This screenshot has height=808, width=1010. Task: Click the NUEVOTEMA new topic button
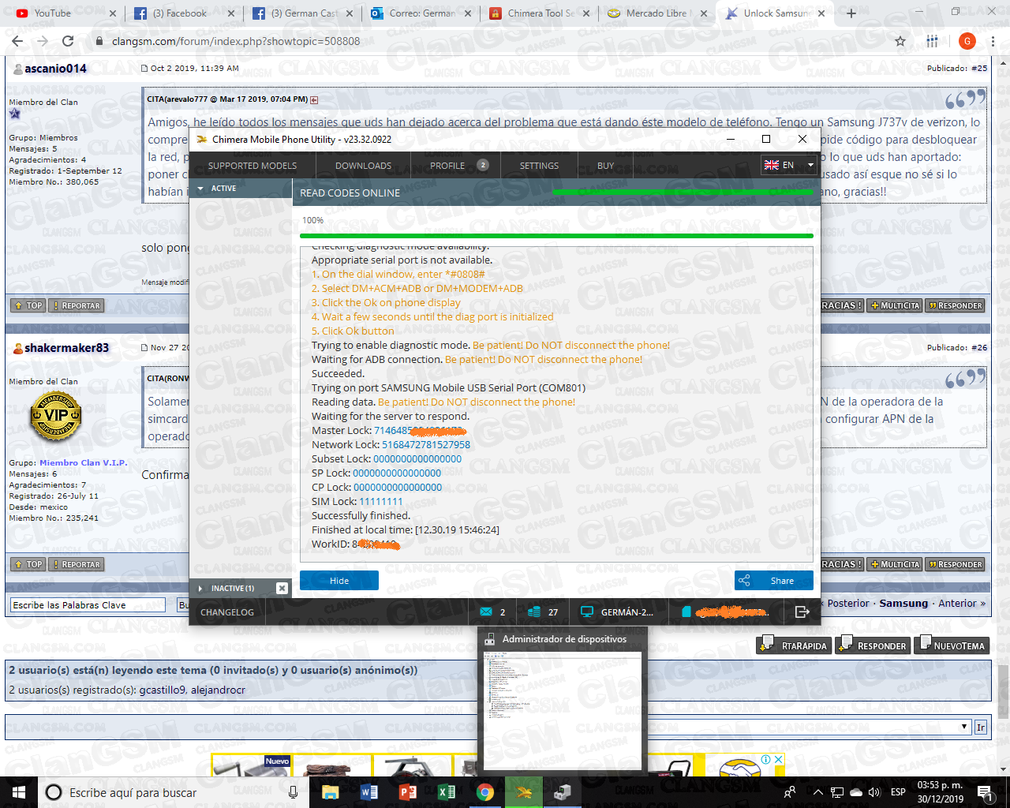(x=951, y=645)
